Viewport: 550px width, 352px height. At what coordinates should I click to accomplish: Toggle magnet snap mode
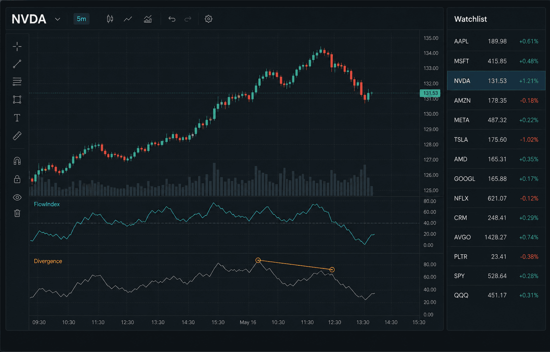[x=17, y=161]
